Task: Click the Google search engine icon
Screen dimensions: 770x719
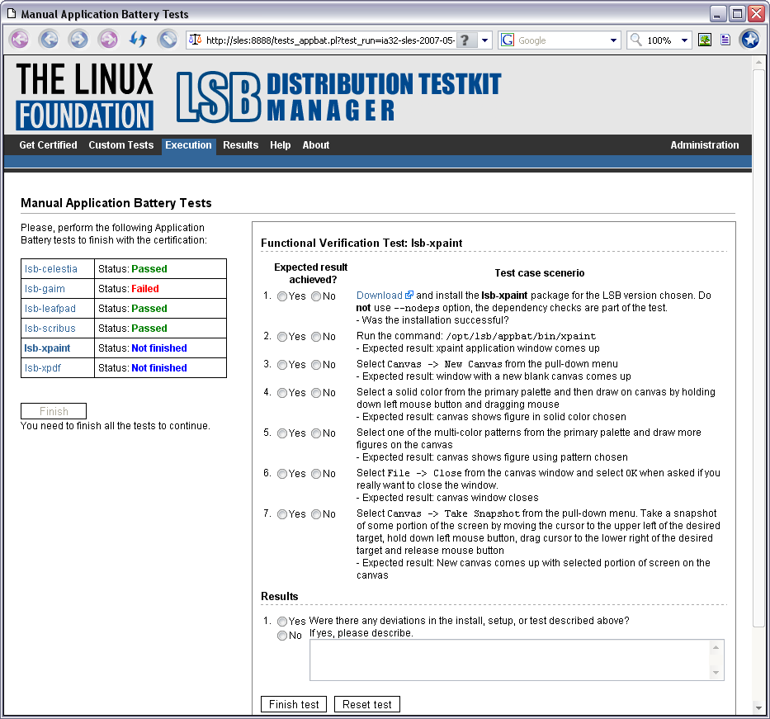Action: (x=508, y=40)
